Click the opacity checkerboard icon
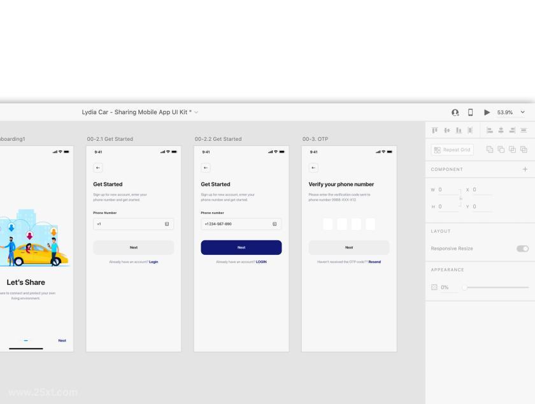The image size is (535, 404). click(x=434, y=287)
